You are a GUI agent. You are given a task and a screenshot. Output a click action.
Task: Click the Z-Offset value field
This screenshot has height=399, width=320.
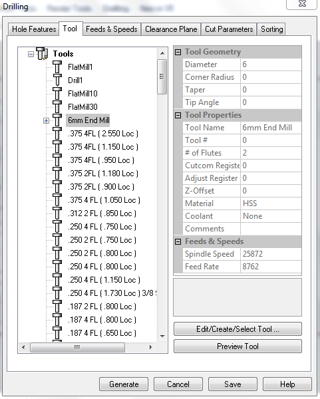271,191
